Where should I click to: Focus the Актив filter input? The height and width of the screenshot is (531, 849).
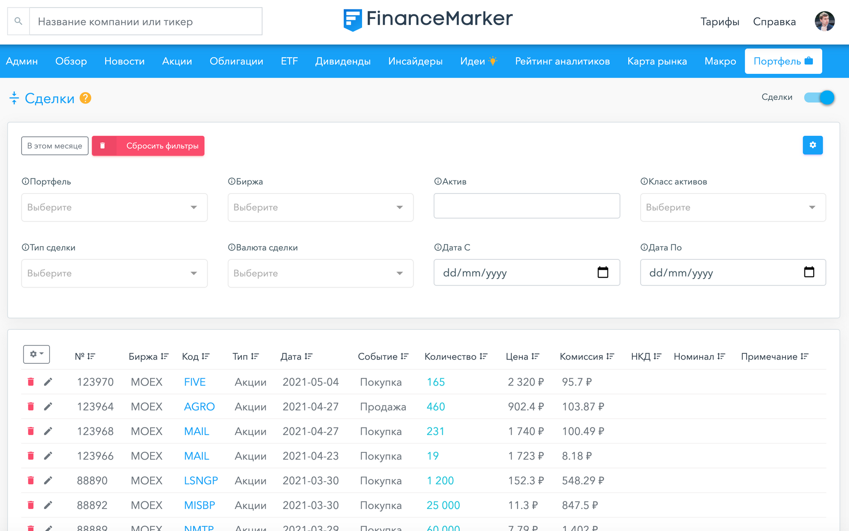point(527,206)
